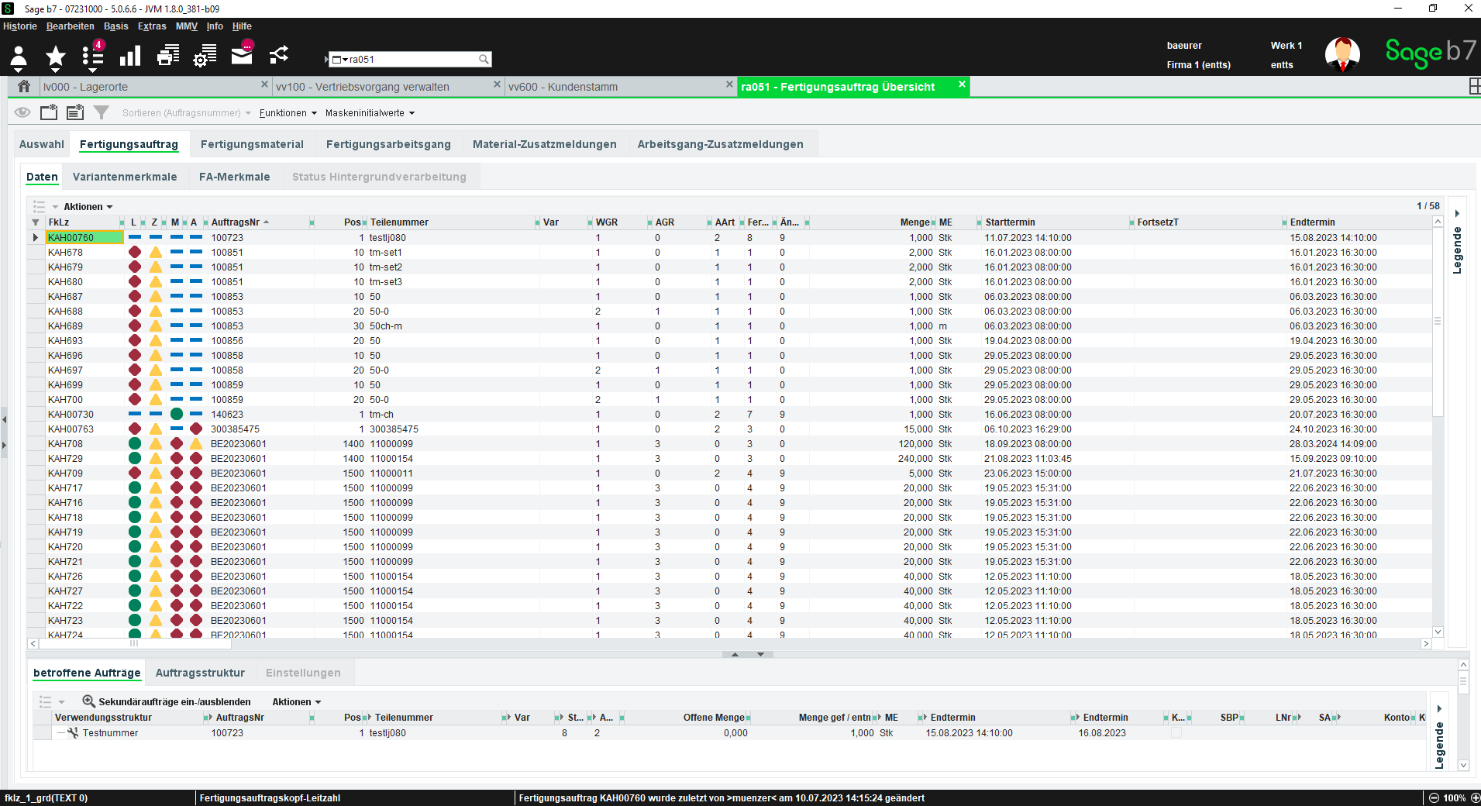Click the search magnifier in ra051 field
Image resolution: width=1481 pixels, height=806 pixels.
click(x=484, y=59)
